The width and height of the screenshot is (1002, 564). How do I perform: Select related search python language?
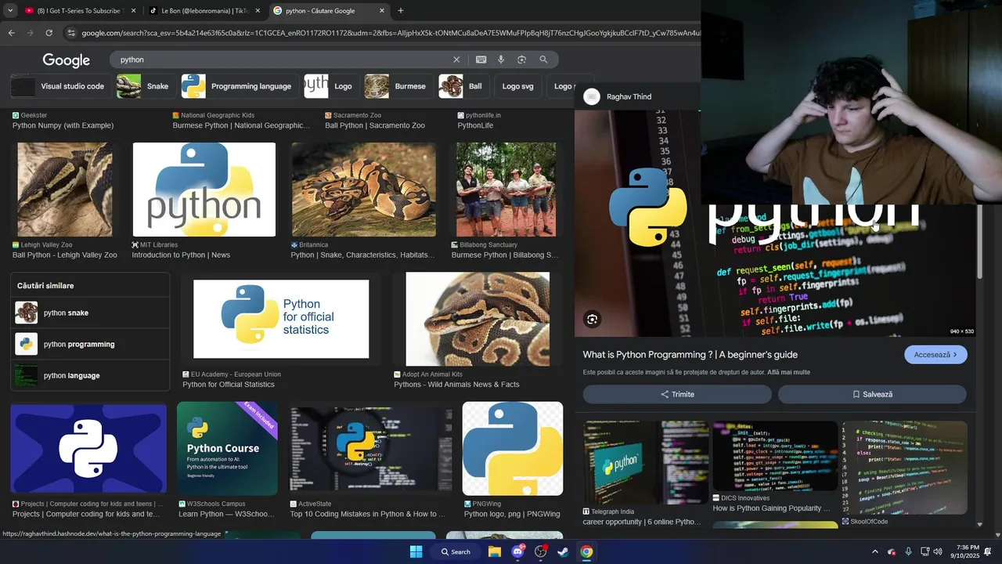point(90,375)
